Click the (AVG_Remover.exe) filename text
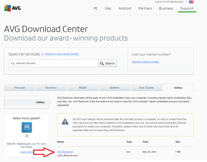This screenshot has height=162, width=207. 67,156
